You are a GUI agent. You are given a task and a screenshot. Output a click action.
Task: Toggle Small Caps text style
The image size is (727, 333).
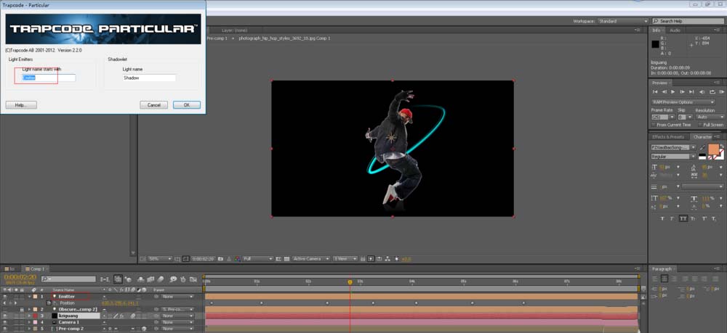point(693,219)
